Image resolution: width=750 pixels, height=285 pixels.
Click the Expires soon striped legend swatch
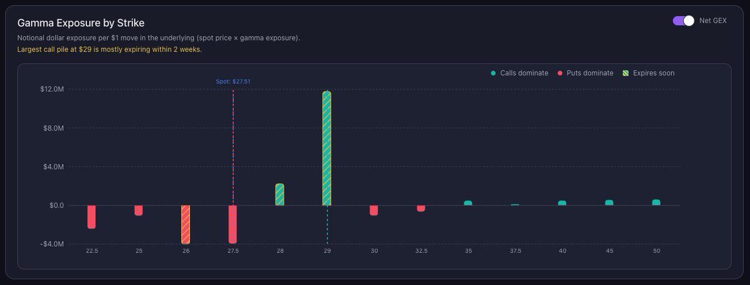tap(625, 73)
